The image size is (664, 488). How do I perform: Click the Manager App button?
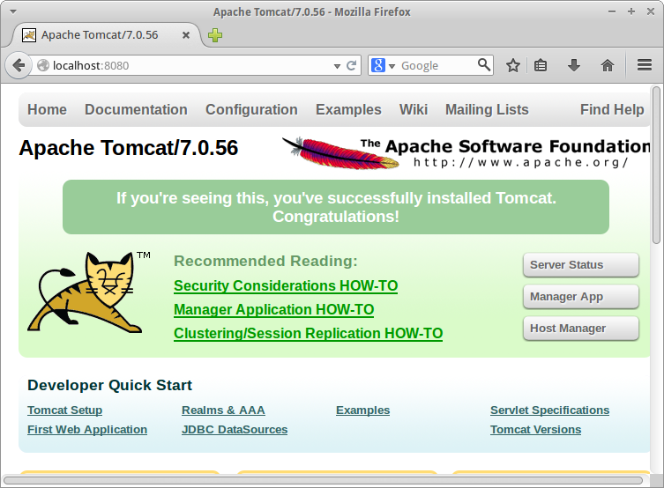(580, 297)
